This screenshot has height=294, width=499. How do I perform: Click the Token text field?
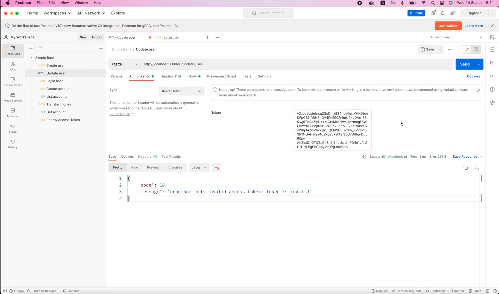333,130
